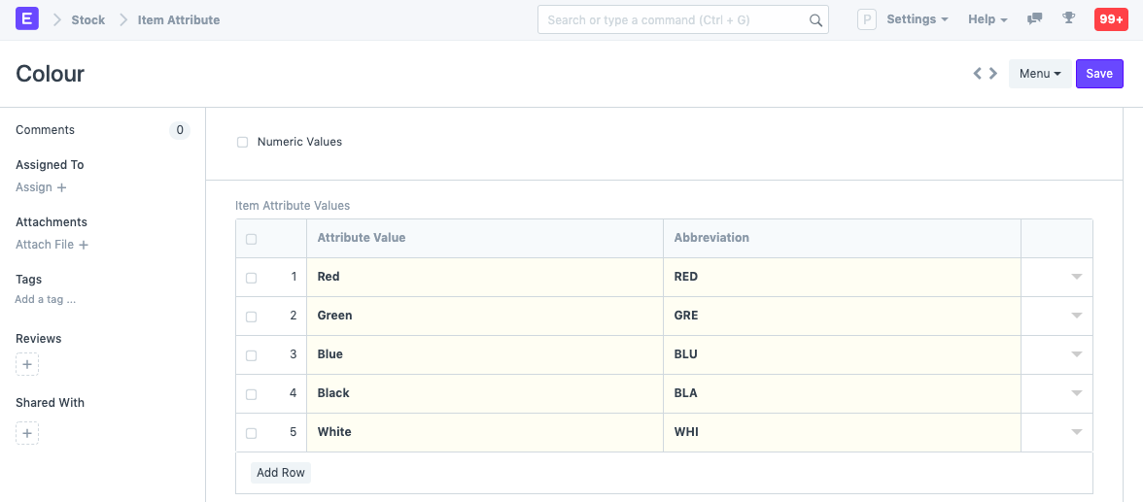1143x502 pixels.
Task: Click the trophy leaderboard icon
Action: 1068,18
